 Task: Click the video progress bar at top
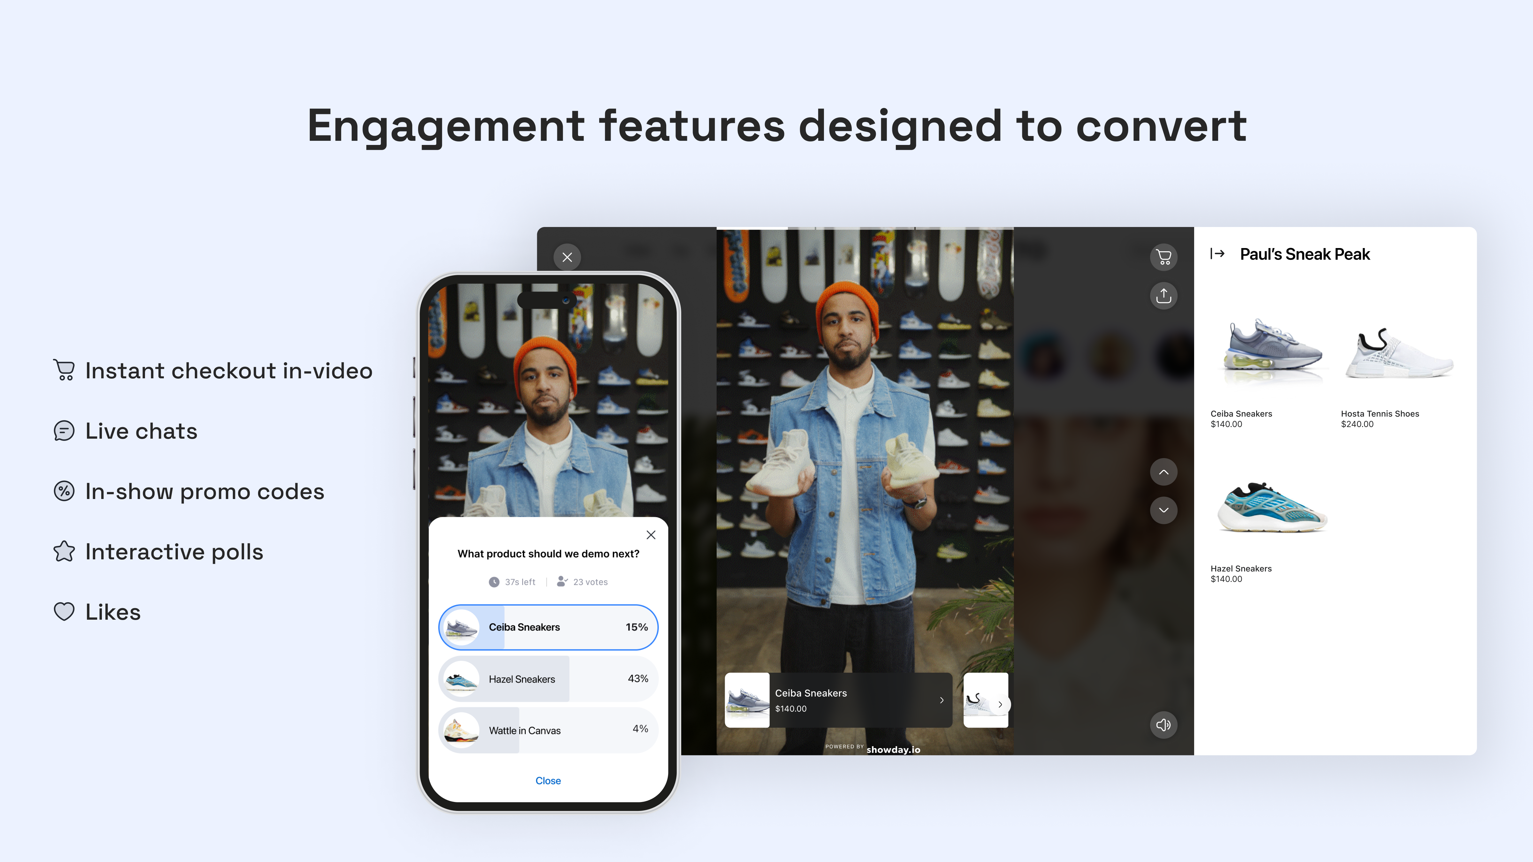click(865, 228)
